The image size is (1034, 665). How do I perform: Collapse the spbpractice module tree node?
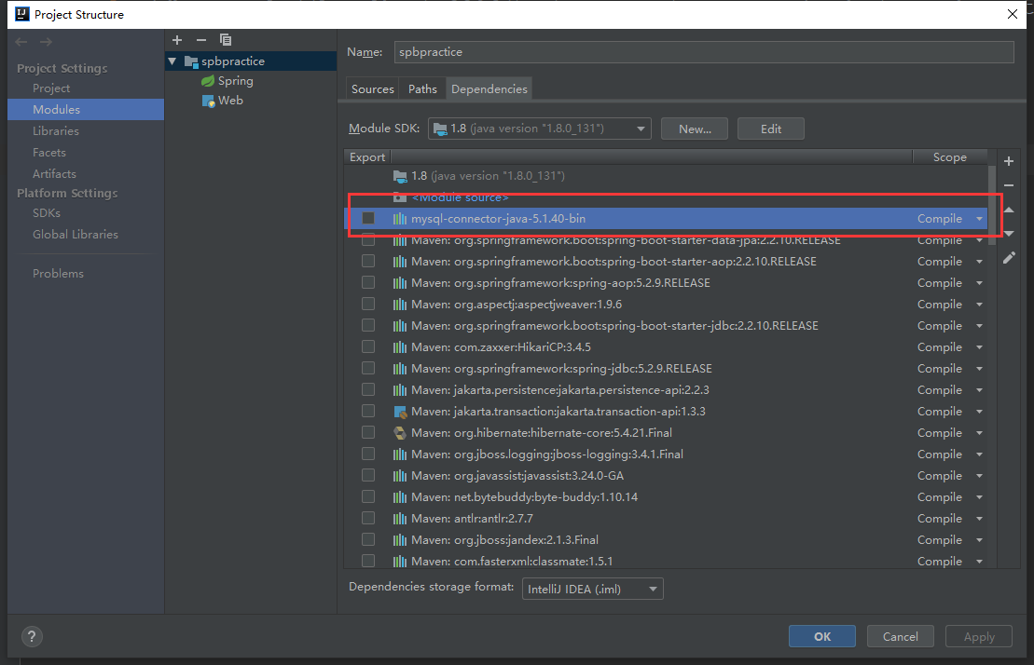click(172, 61)
